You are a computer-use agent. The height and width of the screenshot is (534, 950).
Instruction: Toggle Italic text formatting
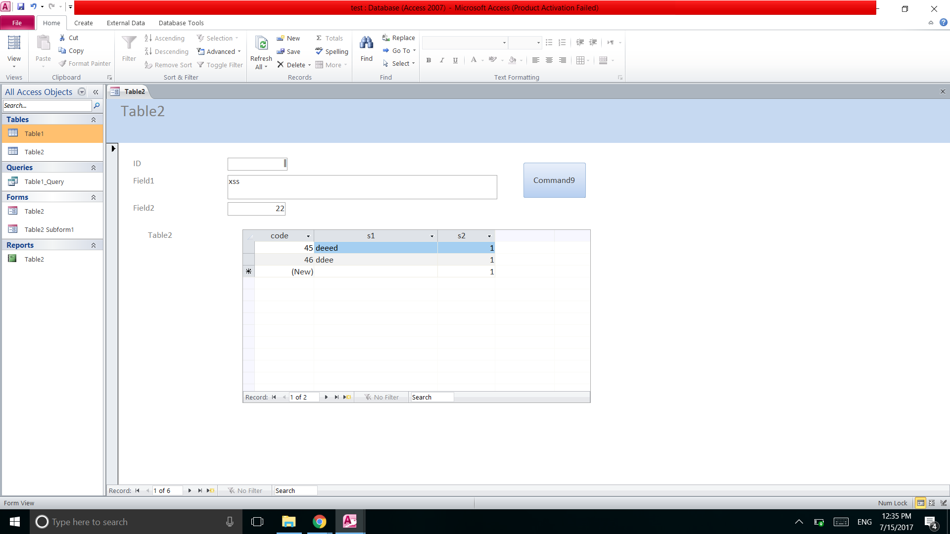(x=442, y=60)
